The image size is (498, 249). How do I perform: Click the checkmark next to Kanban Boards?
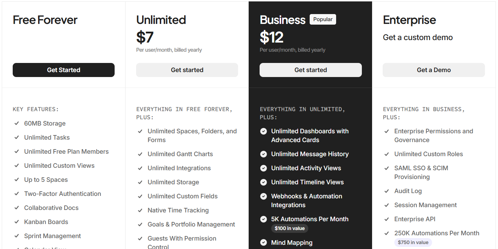coord(17,222)
